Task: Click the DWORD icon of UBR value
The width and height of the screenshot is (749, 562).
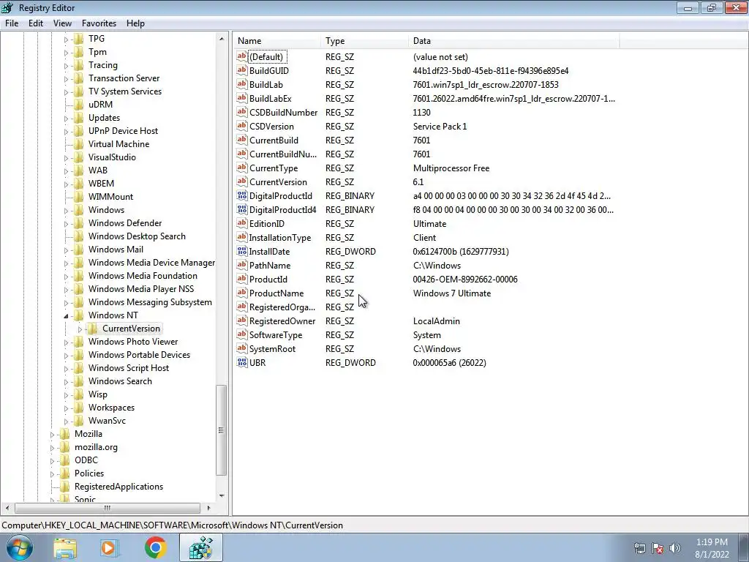Action: [x=241, y=362]
